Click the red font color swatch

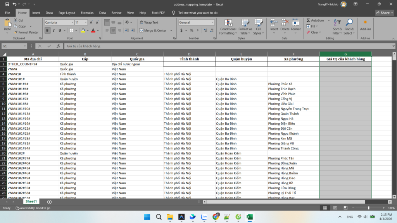(93, 31)
